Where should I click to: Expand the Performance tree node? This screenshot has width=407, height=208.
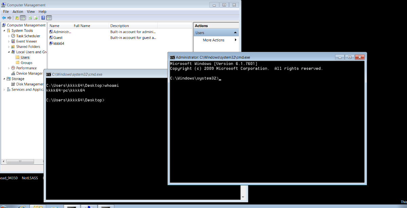click(x=9, y=68)
